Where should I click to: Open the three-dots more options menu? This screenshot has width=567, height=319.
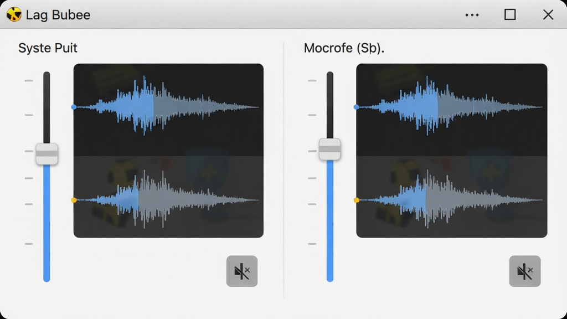coord(472,15)
